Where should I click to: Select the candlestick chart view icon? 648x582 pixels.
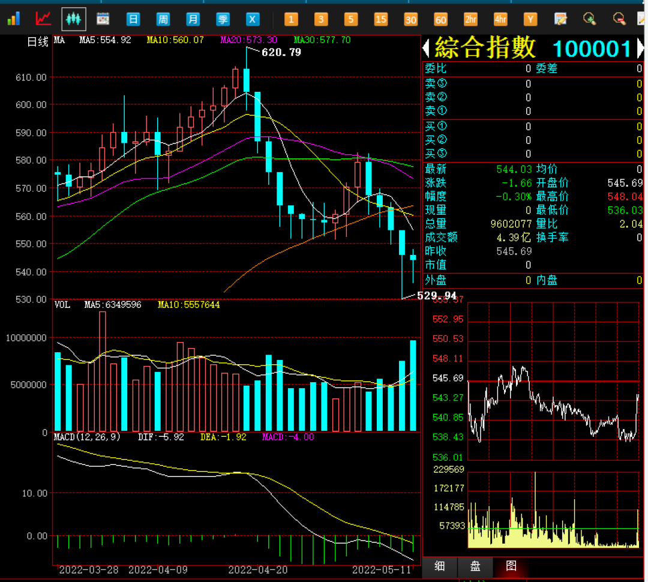(x=74, y=19)
